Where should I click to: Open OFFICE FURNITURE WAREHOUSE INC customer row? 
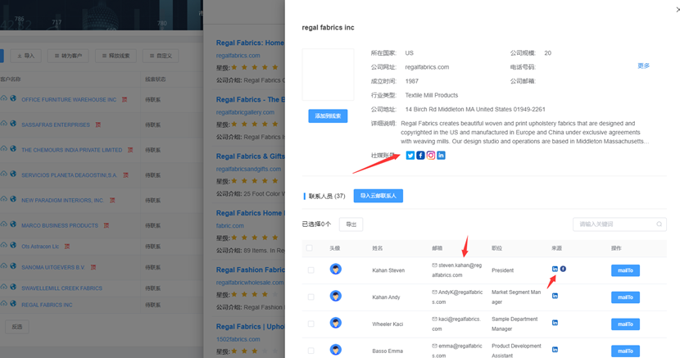coord(69,100)
